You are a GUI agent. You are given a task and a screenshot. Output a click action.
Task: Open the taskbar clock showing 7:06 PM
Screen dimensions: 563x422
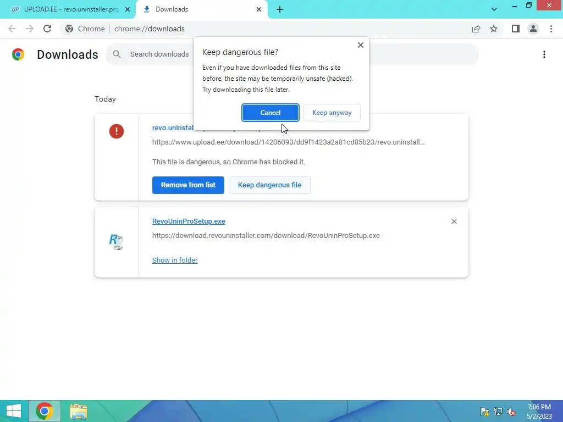click(x=539, y=412)
